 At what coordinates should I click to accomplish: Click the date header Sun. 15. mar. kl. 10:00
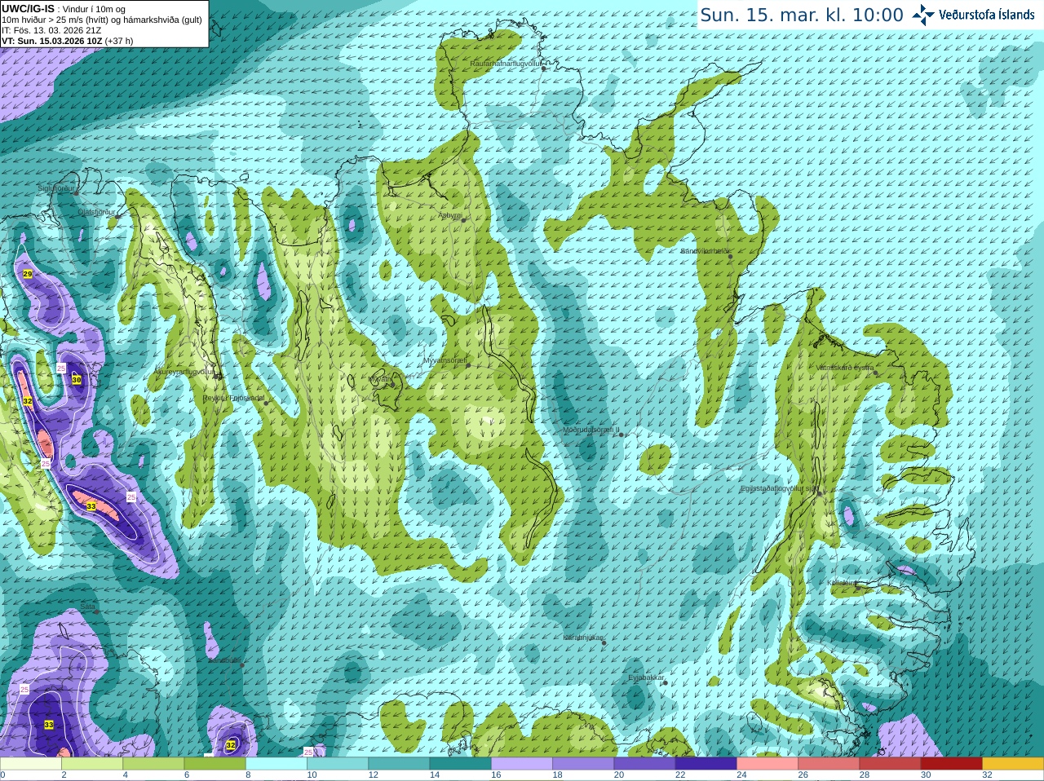802,15
